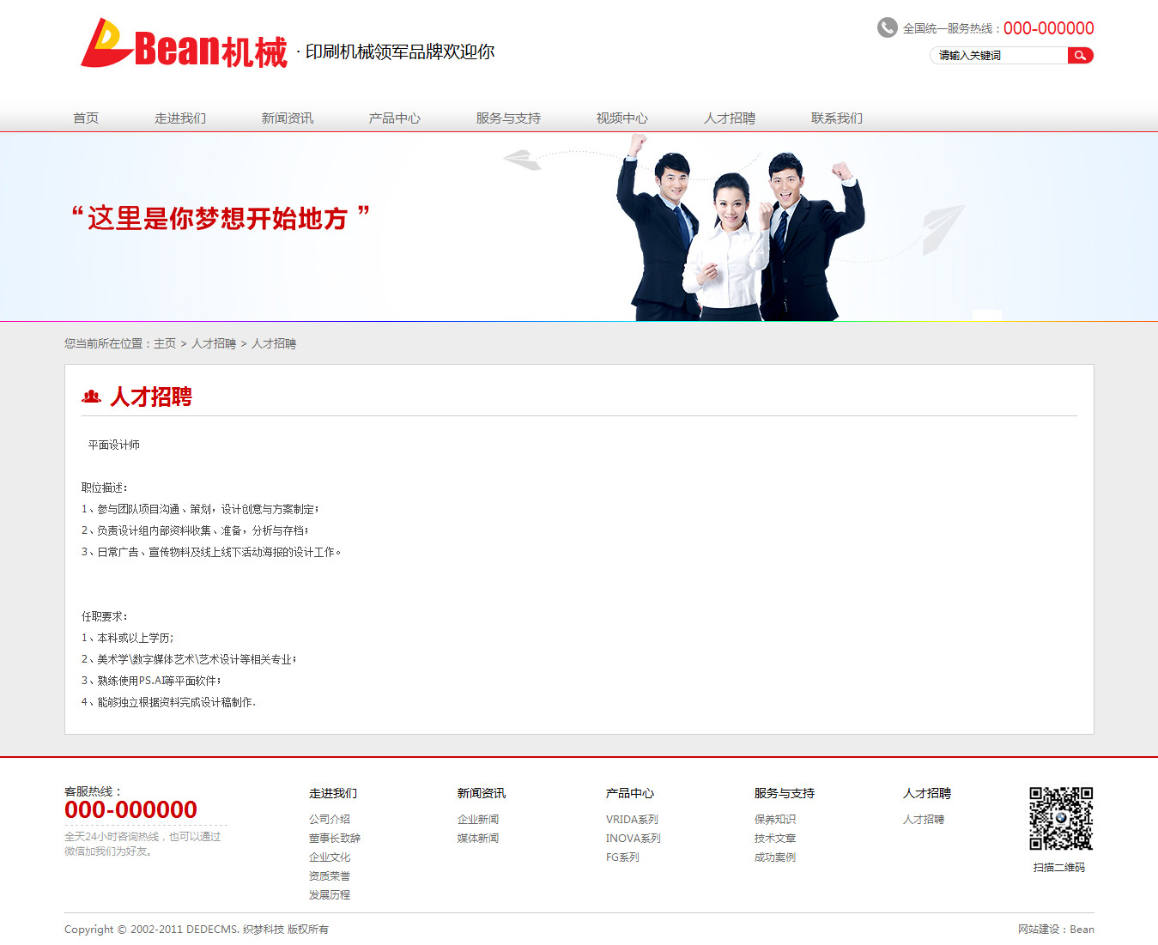Click the phone hotline icon

[887, 28]
